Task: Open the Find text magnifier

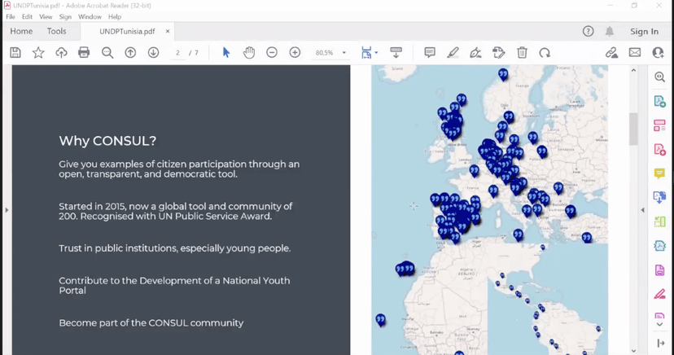Action: pos(107,53)
